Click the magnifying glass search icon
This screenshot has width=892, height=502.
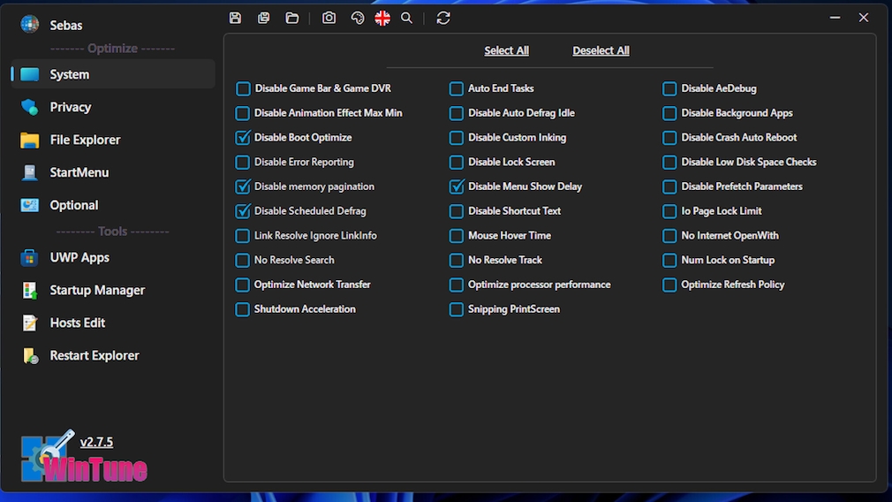407,18
